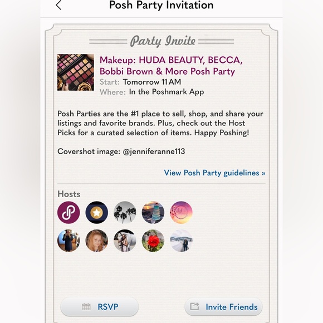This screenshot has height=323, width=323.
Task: Open the palm trees host avatar
Action: pos(125,212)
